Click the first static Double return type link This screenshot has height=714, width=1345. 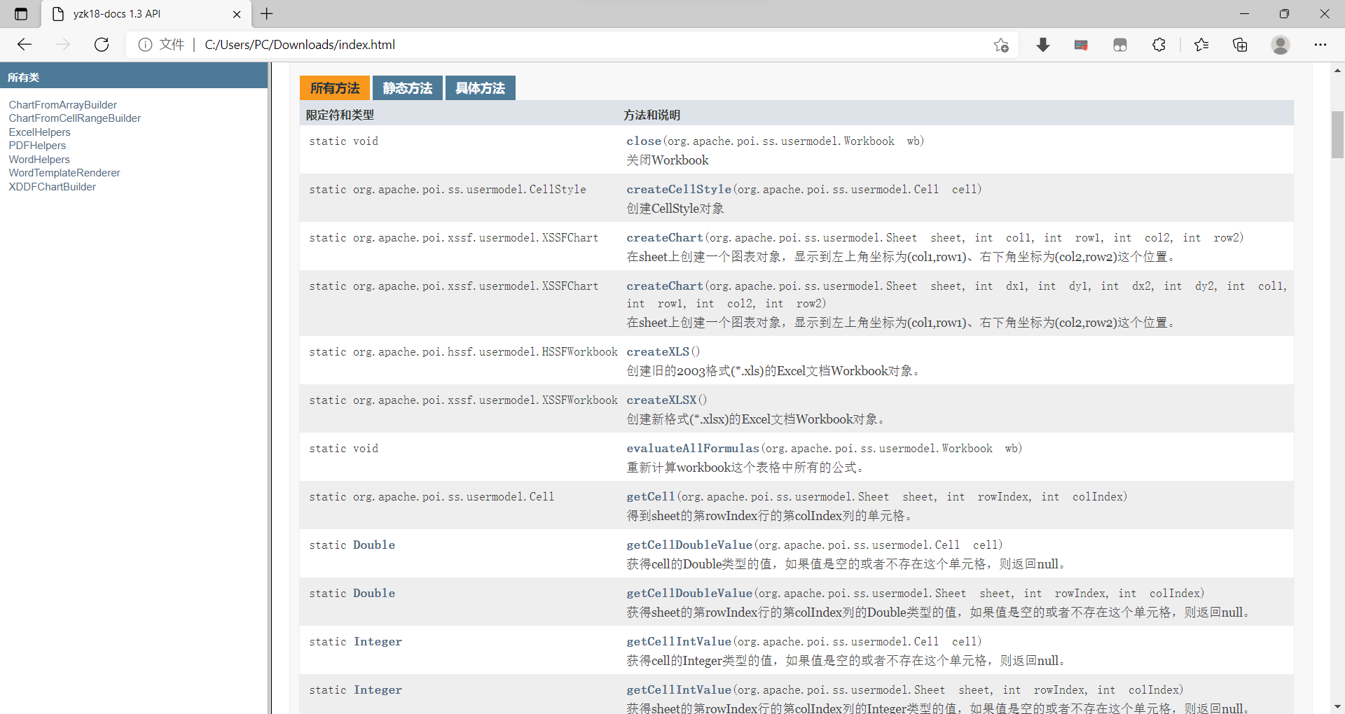pos(374,545)
